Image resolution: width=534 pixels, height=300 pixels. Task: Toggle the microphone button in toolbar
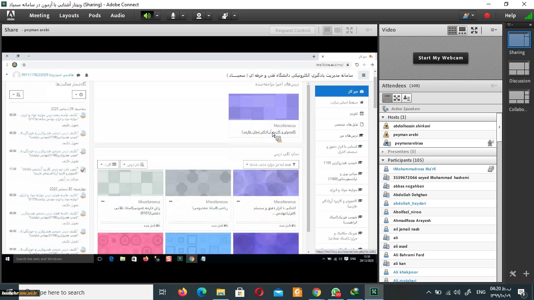(x=173, y=16)
